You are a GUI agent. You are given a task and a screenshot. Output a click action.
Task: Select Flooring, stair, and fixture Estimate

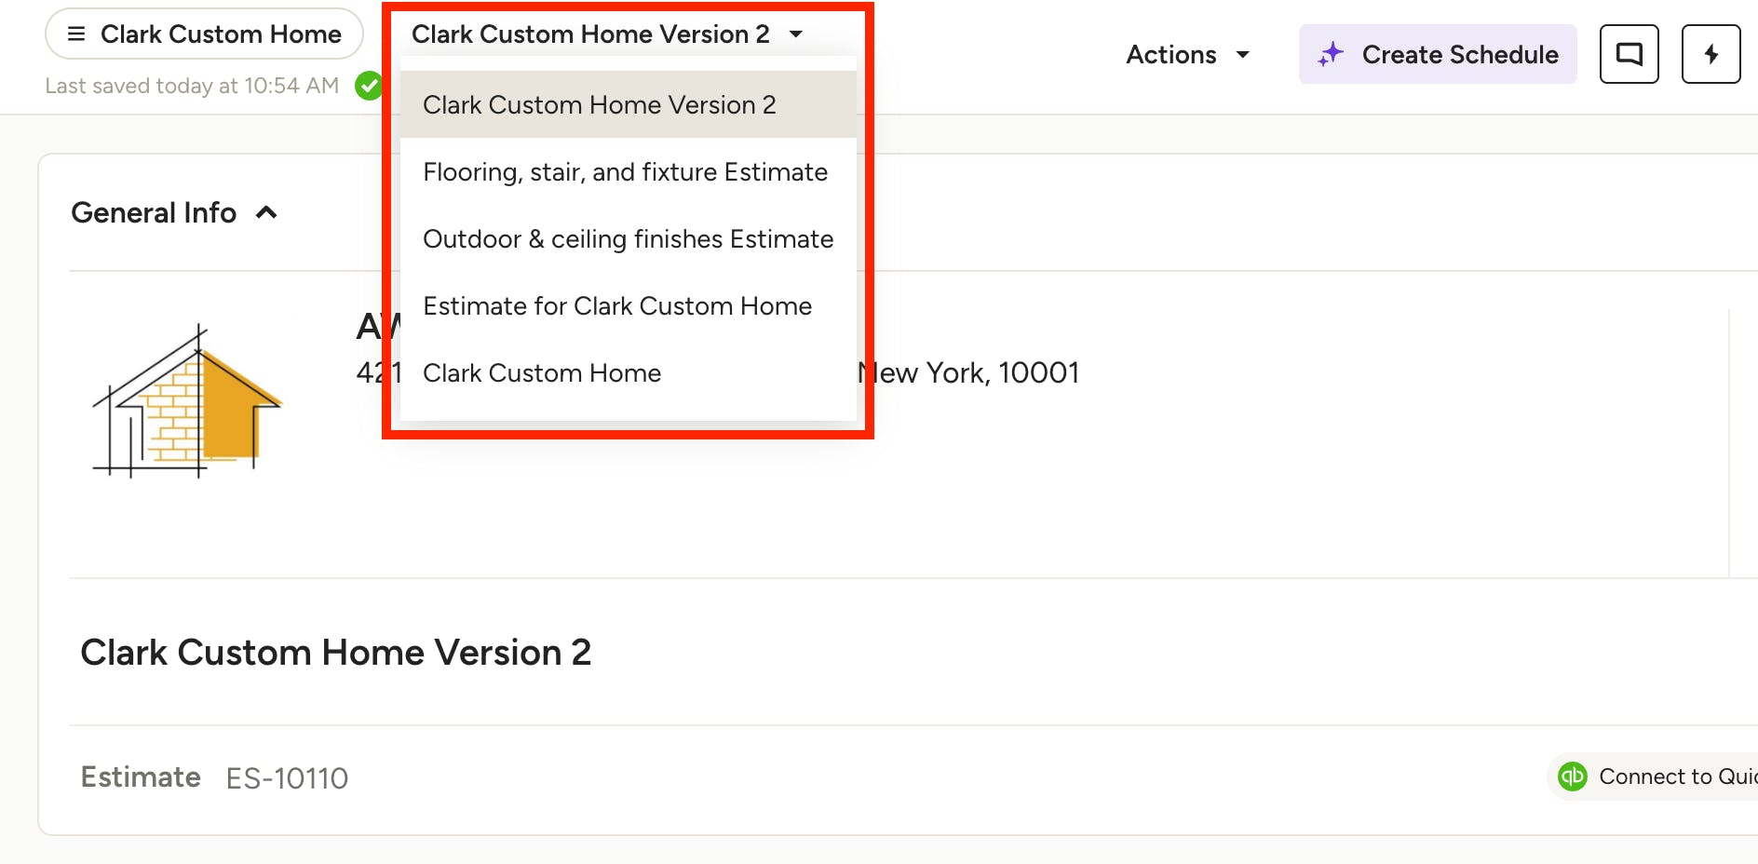[x=625, y=172]
